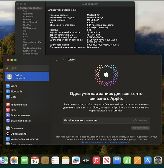The width and height of the screenshot is (164, 168).
Task: Open Bluetooth settings in System Settings sidebar
Action: coord(14,91)
